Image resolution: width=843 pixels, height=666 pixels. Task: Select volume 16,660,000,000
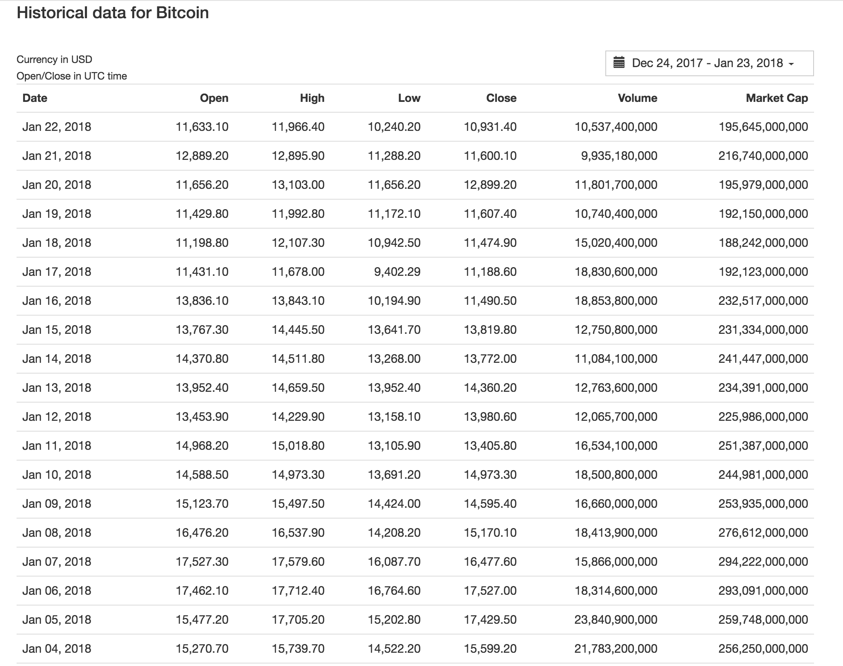click(616, 504)
